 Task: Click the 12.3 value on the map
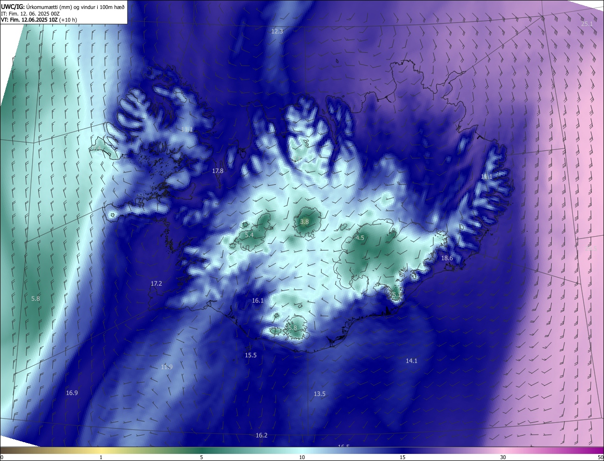point(277,31)
